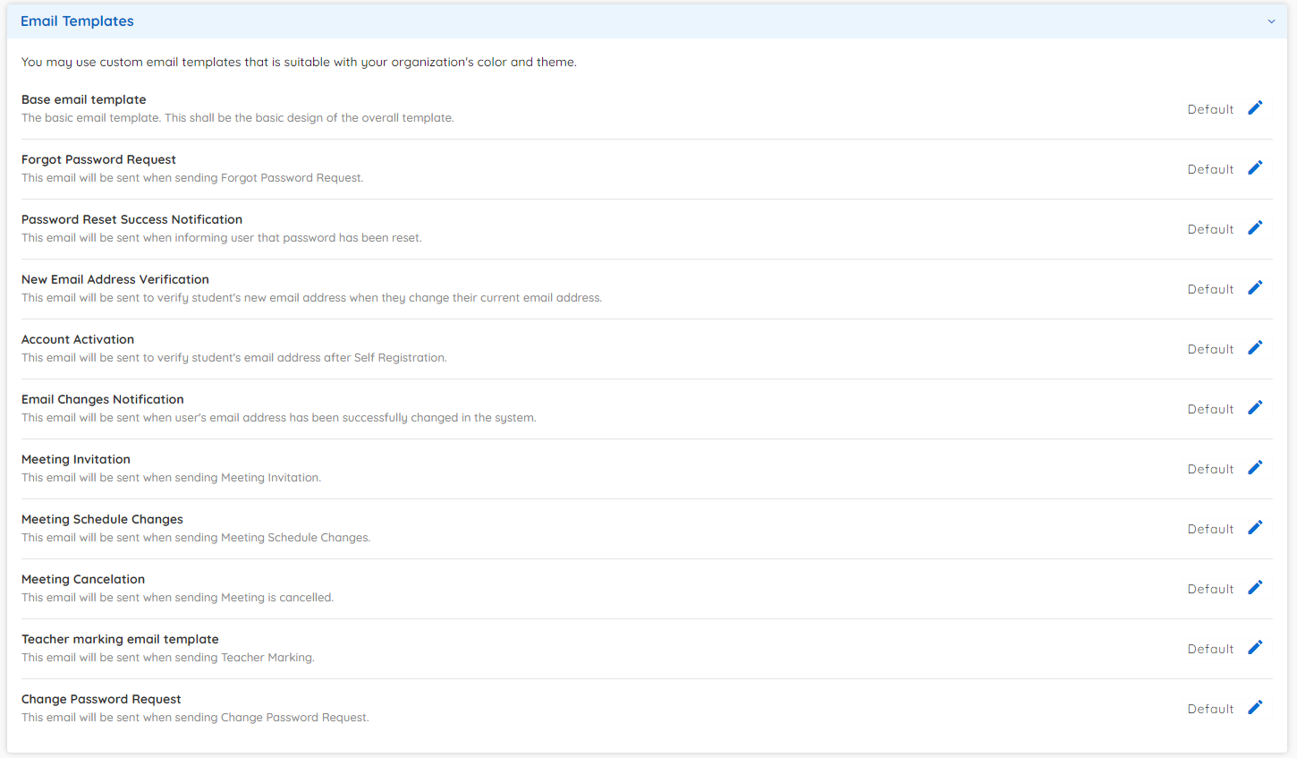Edit the New Email Address Verification template

[x=1255, y=287]
